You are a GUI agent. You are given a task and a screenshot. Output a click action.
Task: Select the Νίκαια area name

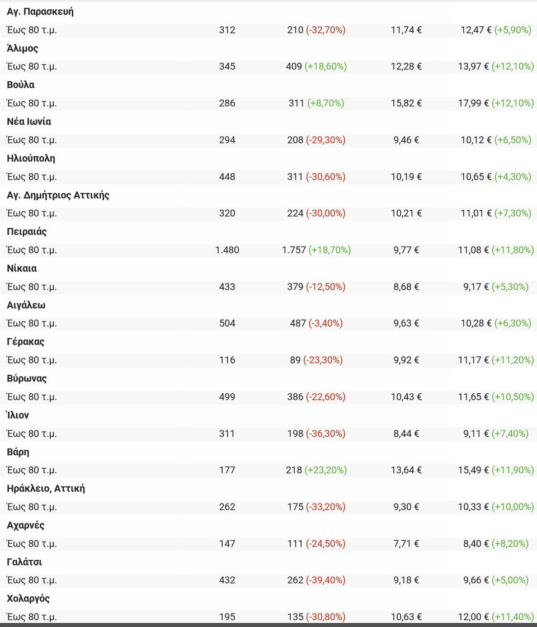(22, 268)
